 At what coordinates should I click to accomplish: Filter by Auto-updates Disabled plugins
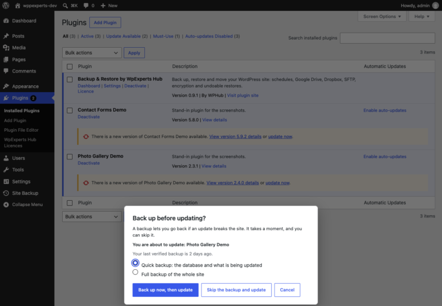tap(209, 36)
